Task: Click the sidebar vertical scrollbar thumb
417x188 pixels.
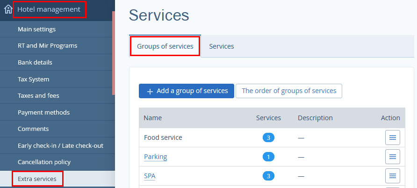Action: pos(114,53)
